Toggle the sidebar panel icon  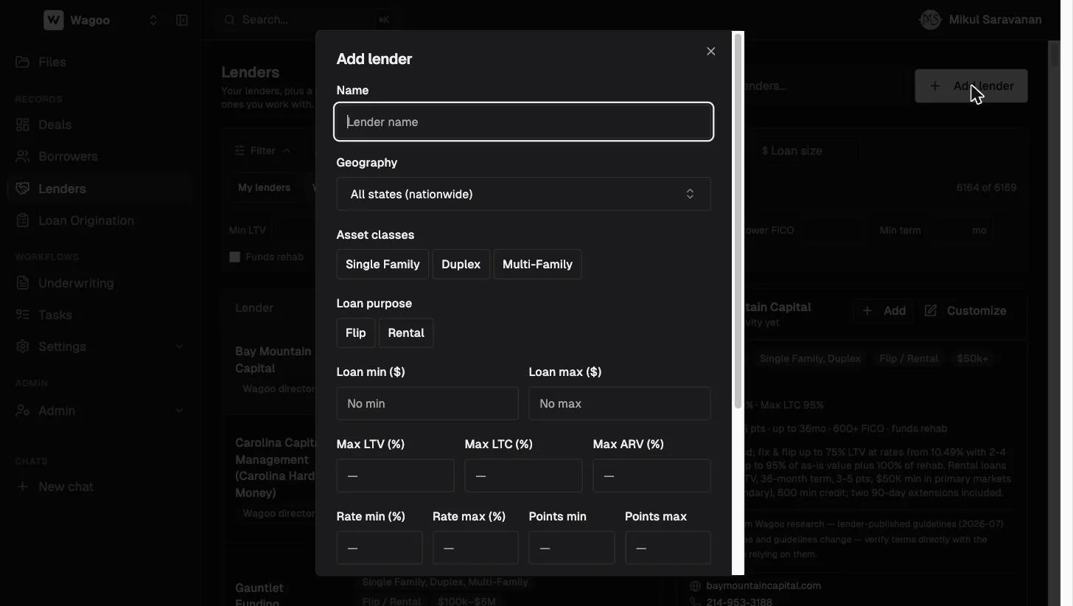click(182, 20)
